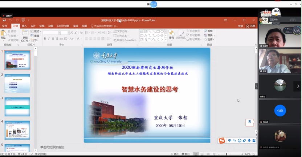
Task: Select slide 2 thumbnail in slide panel
Action: pyautogui.click(x=17, y=83)
